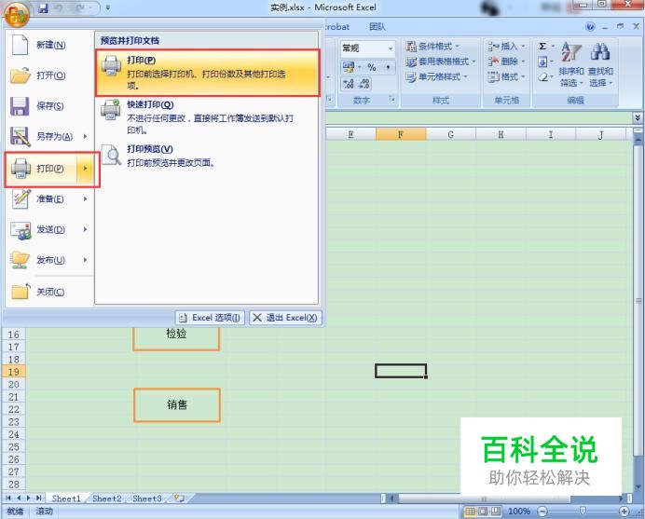Open the 团队 ribbon tab
The width and height of the screenshot is (645, 519).
(x=377, y=27)
